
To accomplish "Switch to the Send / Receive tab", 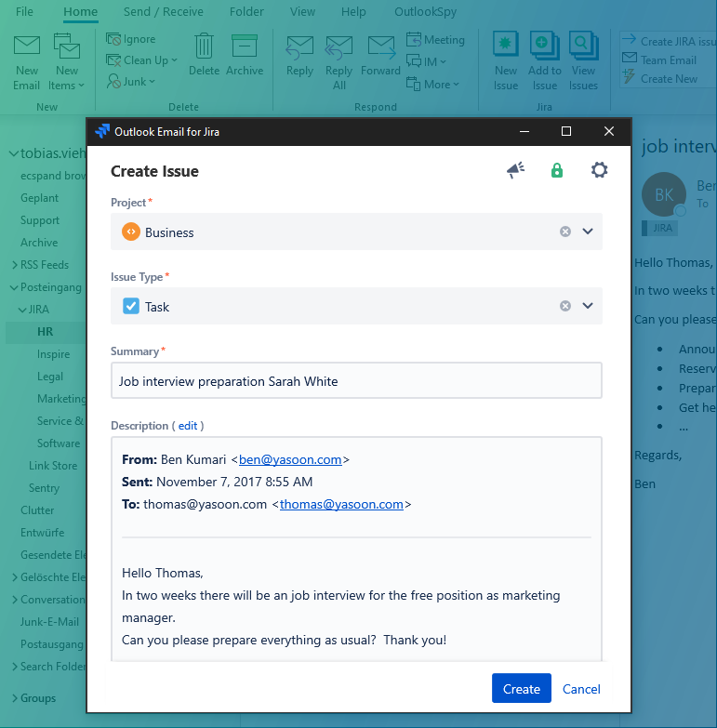I will tap(163, 12).
